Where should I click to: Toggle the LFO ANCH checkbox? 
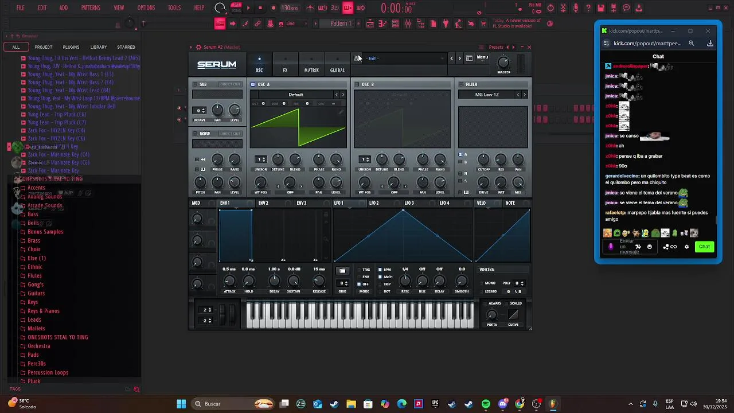pyautogui.click(x=380, y=277)
